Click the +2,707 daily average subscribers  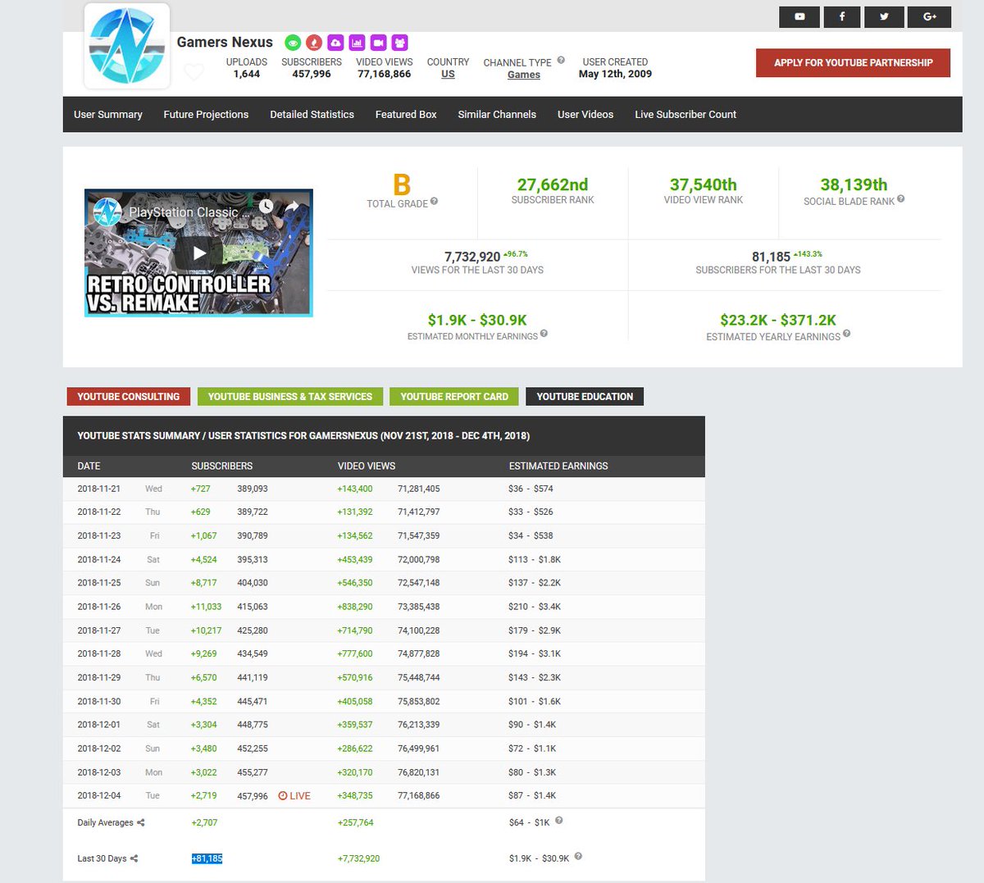tap(204, 822)
